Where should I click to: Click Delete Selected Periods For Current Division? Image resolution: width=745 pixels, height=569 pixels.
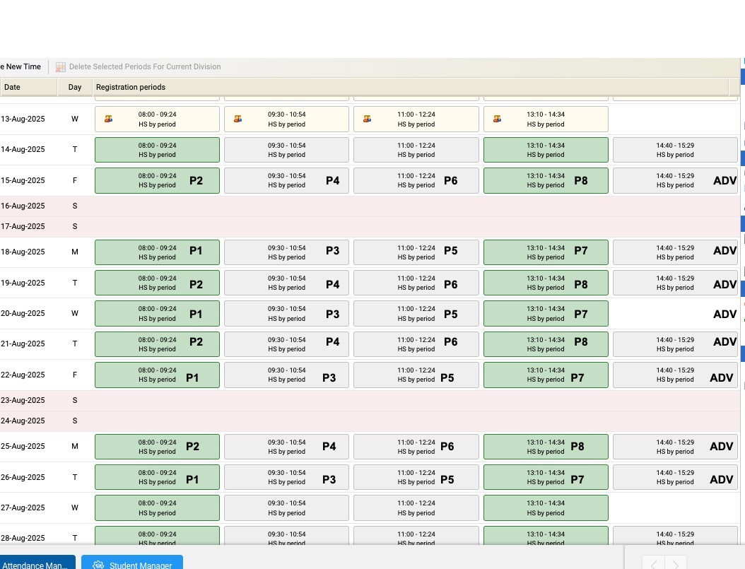tap(145, 67)
